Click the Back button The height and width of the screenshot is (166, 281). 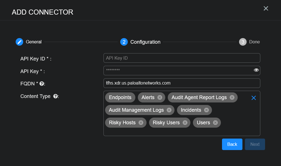point(232,144)
